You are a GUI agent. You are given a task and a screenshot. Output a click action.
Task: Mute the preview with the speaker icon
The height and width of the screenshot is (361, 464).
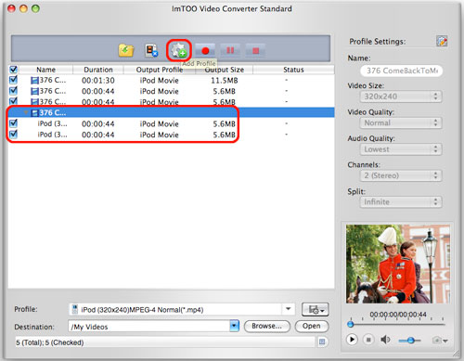click(385, 340)
